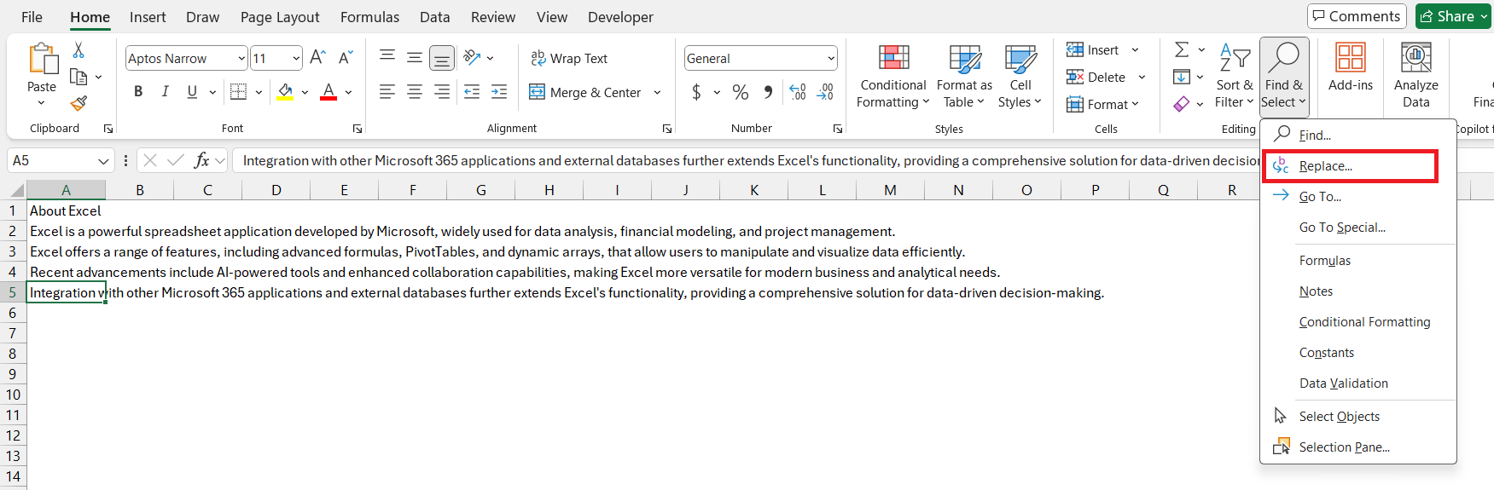Center cell text horizontally
Image resolution: width=1494 pixels, height=490 pixels.
coord(415,91)
